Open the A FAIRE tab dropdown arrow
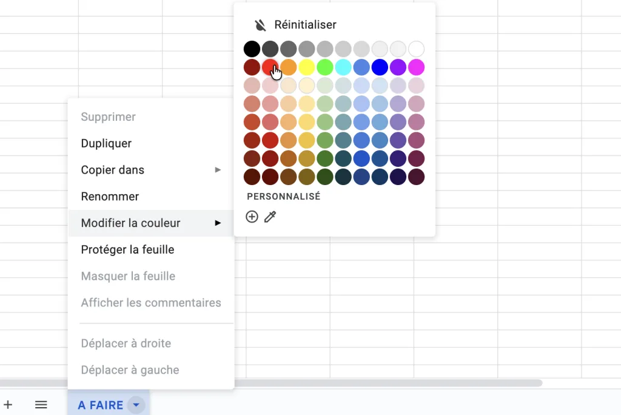 (x=136, y=405)
